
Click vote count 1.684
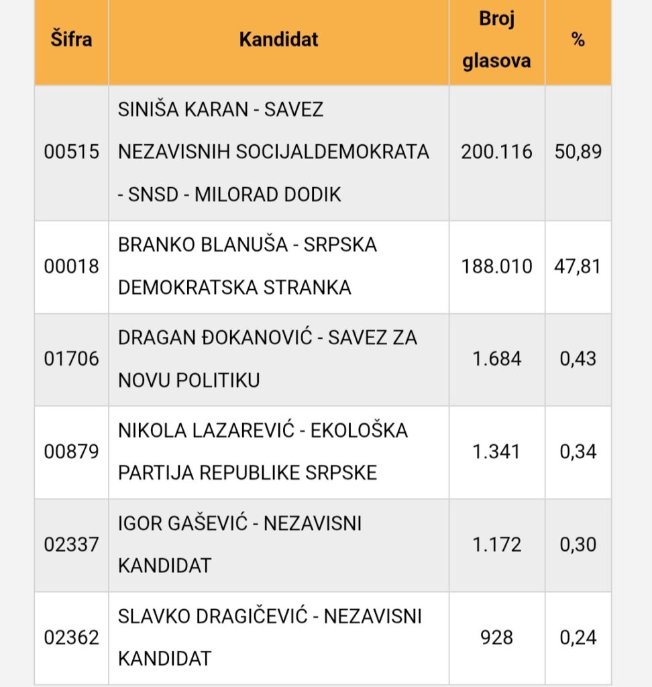pyautogui.click(x=496, y=359)
